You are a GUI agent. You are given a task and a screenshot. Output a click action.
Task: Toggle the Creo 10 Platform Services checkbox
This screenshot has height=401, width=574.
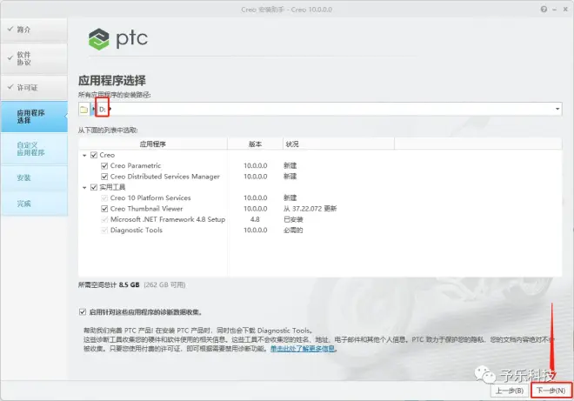[x=104, y=198]
